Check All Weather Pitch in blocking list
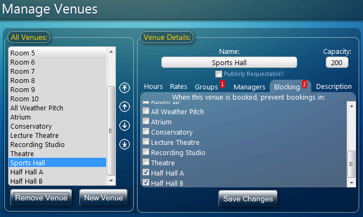 [146, 111]
